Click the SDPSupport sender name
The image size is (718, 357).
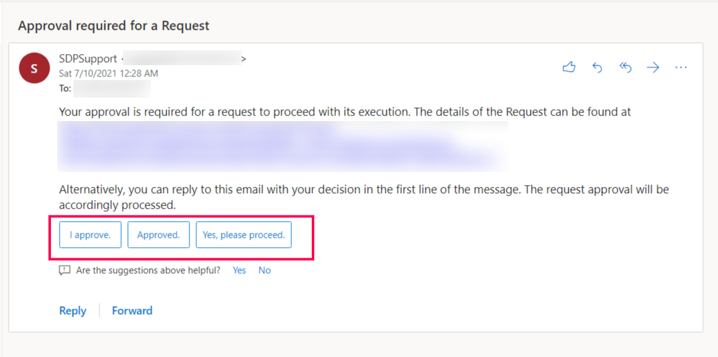[x=88, y=59]
